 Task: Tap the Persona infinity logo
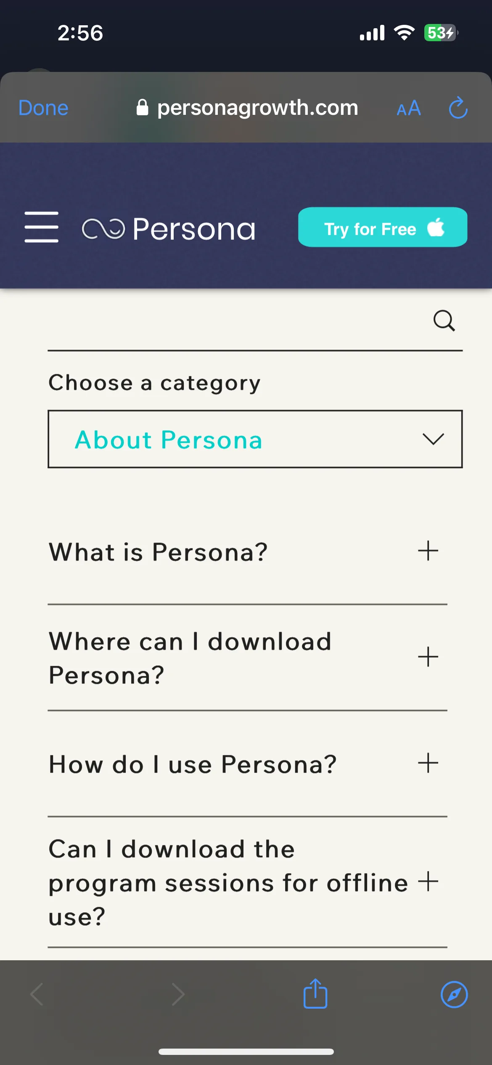(x=103, y=229)
